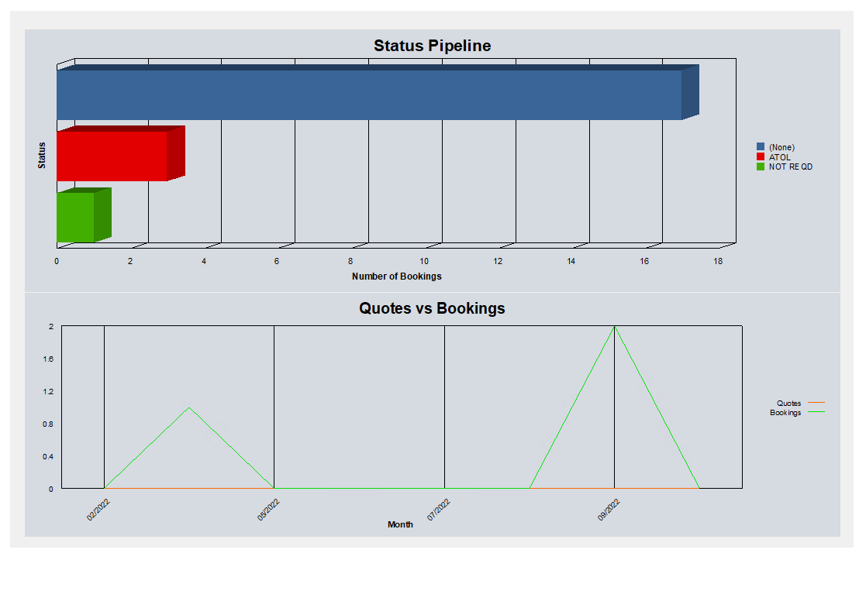
Task: Click the '02/2022' month tick label
Action: (x=99, y=510)
